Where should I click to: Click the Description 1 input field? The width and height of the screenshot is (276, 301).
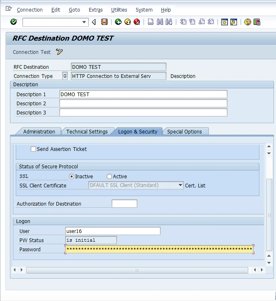(143, 94)
